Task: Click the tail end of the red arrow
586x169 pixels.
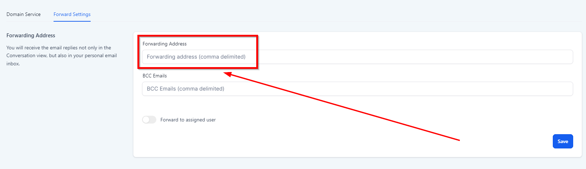Action: pos(459,140)
